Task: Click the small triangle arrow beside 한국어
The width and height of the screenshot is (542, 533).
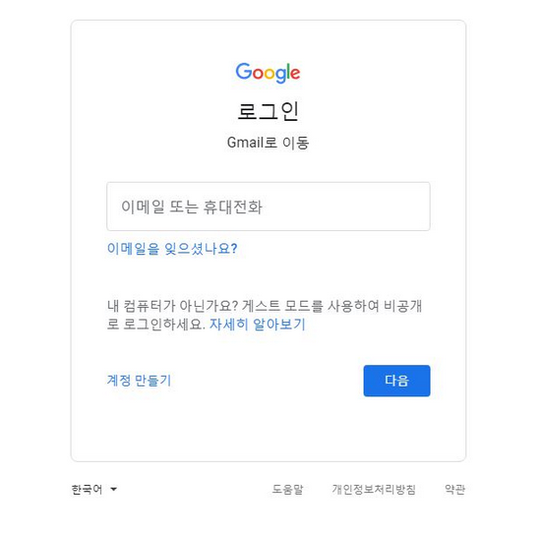Action: pos(113,489)
